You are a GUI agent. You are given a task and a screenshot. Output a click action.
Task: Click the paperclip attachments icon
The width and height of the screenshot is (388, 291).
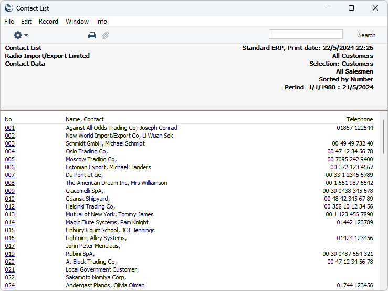(105, 35)
